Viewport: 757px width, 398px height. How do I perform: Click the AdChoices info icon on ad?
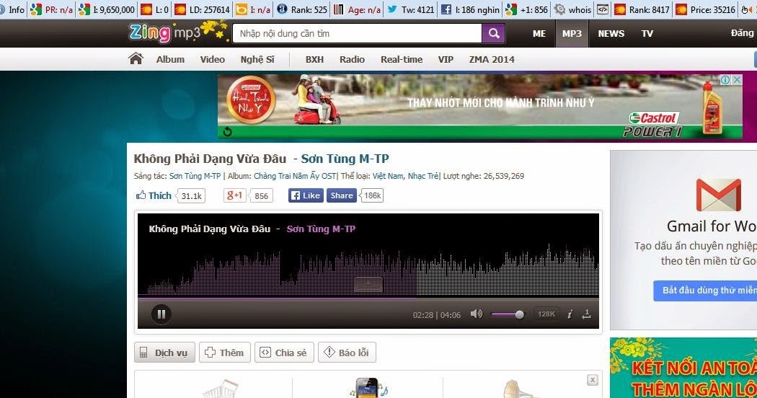click(725, 80)
